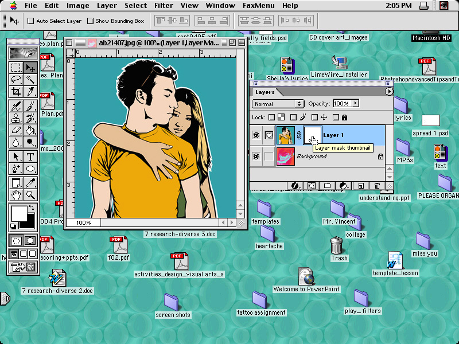Select the Blur tool
This screenshot has height=344, width=459.
[x=16, y=142]
